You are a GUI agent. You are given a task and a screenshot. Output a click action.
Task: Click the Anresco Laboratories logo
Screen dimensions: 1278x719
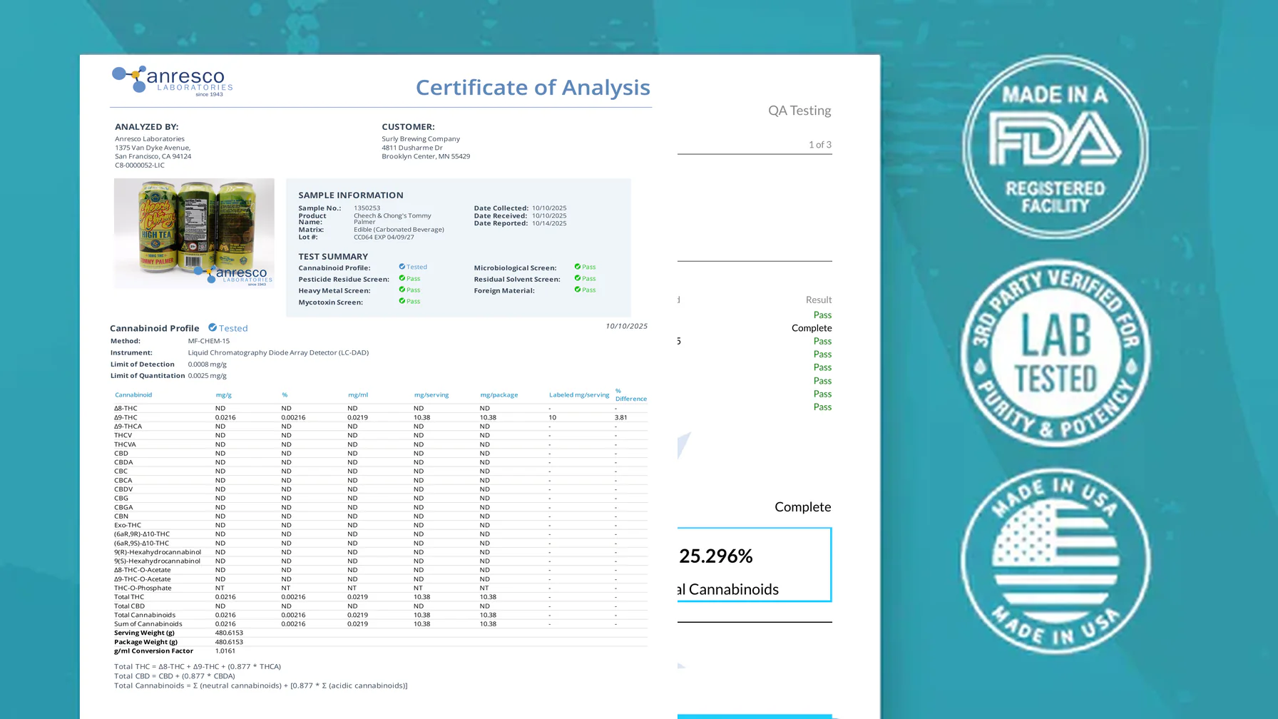[x=172, y=81]
